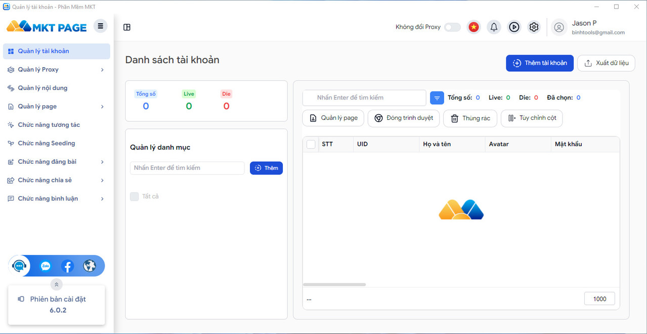This screenshot has width=647, height=334.
Task: Toggle the Không đổi Proxy switch
Action: (452, 27)
